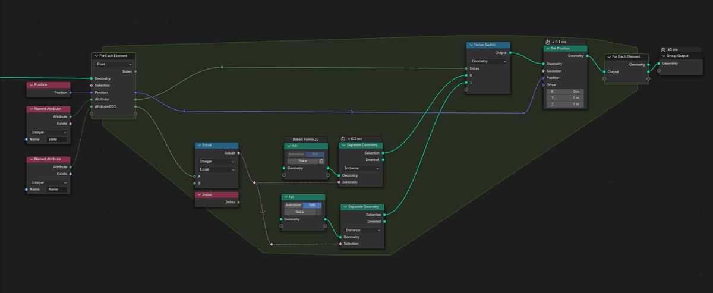Open the Integer data type dropdown in Equal node
713x293 pixels.
point(217,161)
